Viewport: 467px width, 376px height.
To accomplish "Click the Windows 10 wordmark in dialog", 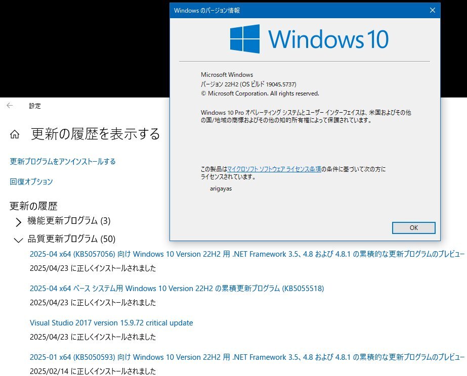I will (328, 39).
